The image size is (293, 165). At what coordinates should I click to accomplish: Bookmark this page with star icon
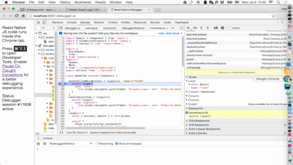click(x=273, y=16)
